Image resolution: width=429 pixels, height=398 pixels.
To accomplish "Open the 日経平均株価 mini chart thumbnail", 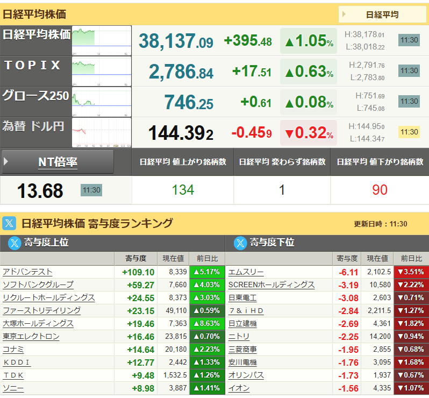I will point(102,41).
